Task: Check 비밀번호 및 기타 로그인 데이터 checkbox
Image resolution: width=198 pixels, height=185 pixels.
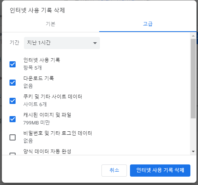Action: 13,137
